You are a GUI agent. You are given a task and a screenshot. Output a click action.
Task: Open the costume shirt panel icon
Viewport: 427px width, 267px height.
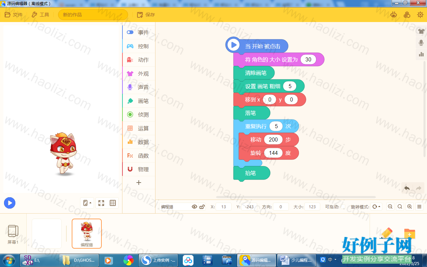tap(421, 31)
